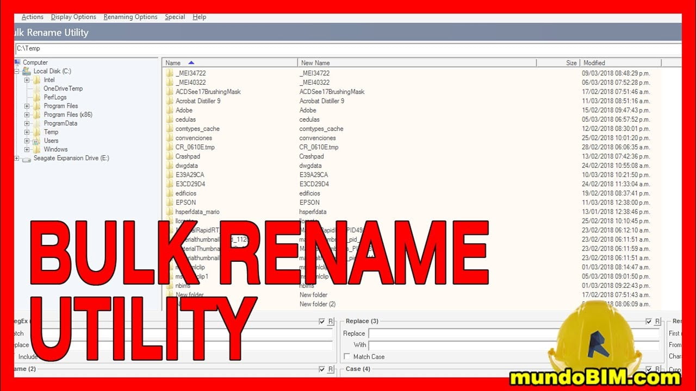
Task: Sort by the New Name column header
Action: pos(417,63)
